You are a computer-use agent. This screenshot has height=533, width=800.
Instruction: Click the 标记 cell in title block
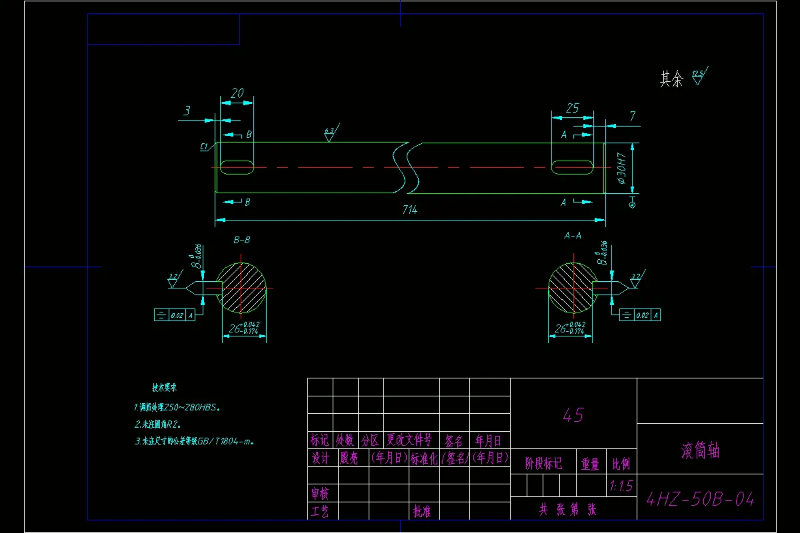click(x=320, y=440)
